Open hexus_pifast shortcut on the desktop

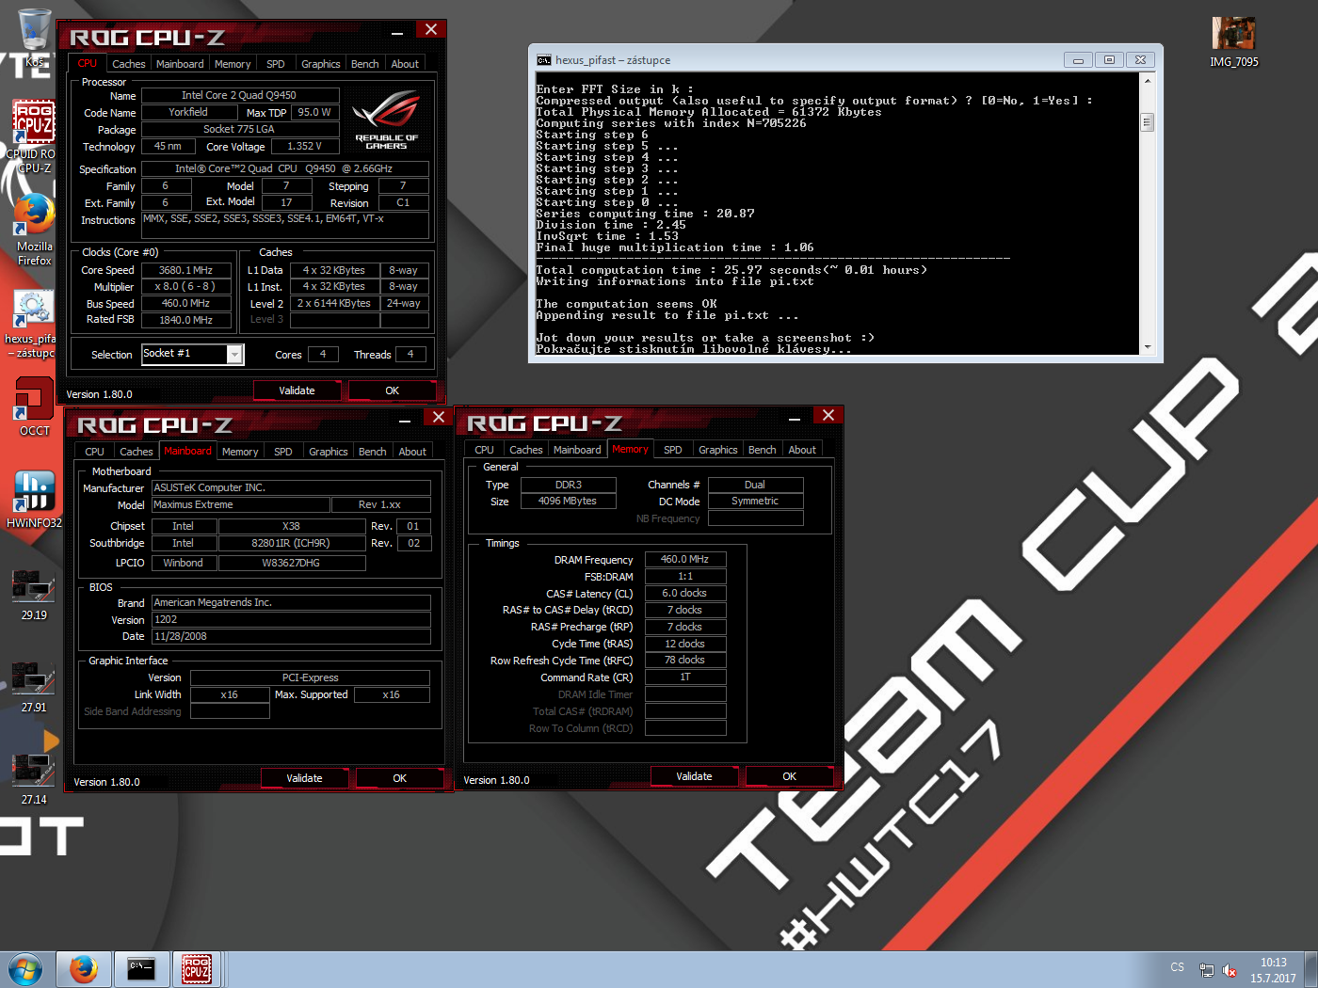(x=32, y=324)
